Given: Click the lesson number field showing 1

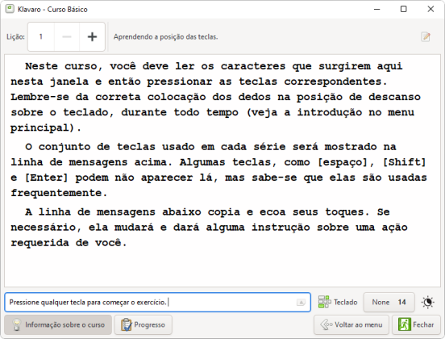Looking at the screenshot, I should (x=41, y=36).
